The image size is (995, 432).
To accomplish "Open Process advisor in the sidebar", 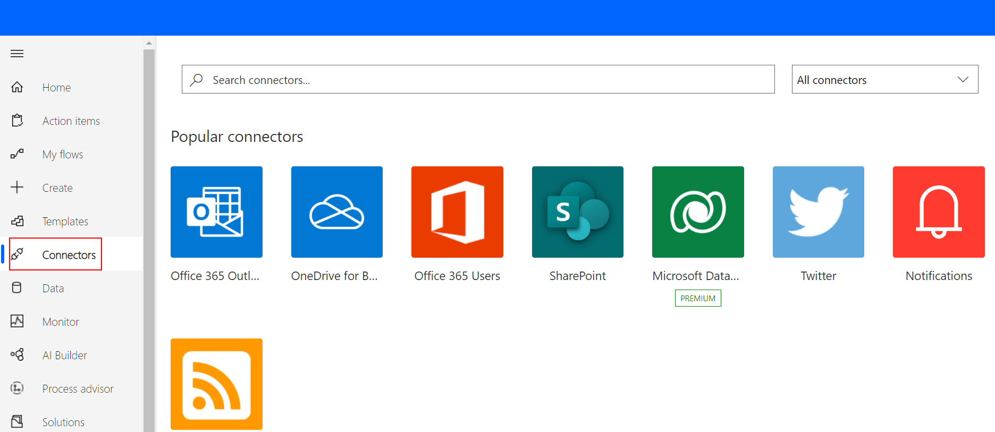I will (x=78, y=389).
